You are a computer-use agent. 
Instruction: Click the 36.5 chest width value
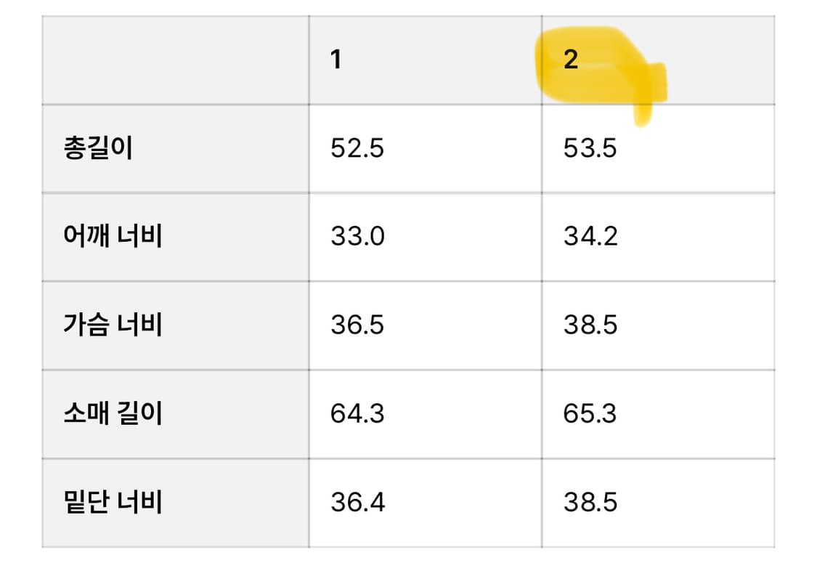[x=357, y=325]
